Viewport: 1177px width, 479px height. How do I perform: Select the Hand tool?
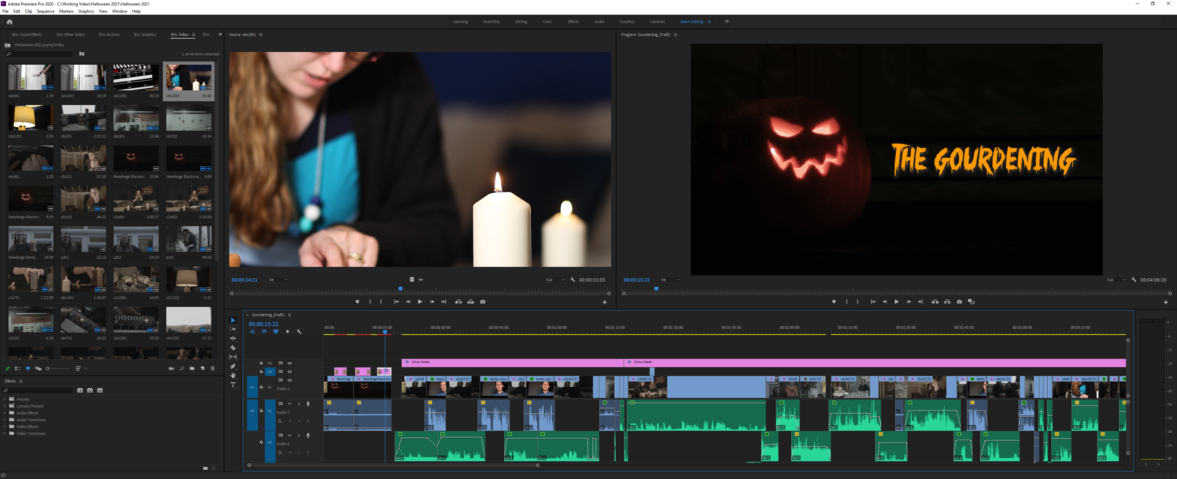233,375
